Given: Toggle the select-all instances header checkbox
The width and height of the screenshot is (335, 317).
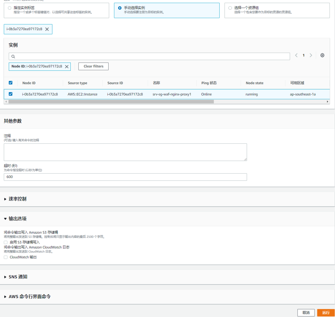Looking at the screenshot, I should pyautogui.click(x=11, y=83).
